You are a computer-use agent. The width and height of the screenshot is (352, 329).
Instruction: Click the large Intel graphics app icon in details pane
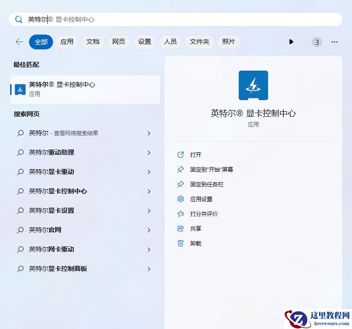(253, 85)
